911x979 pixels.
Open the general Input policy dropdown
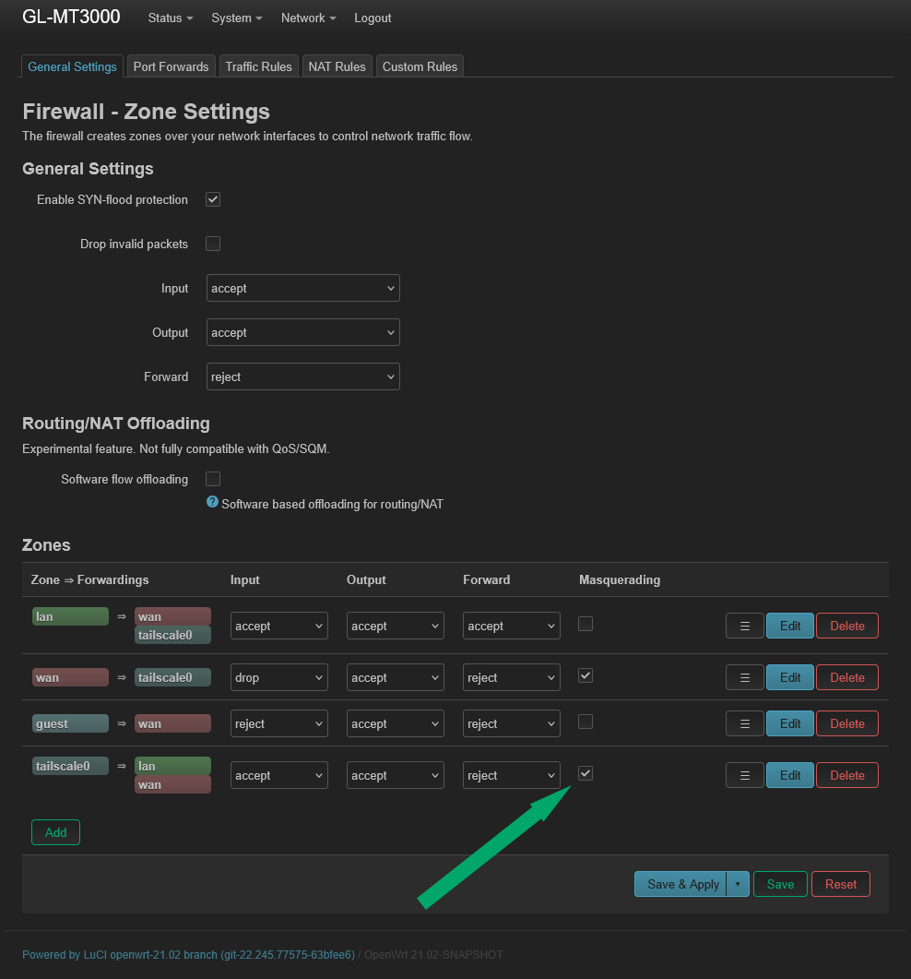[302, 287]
